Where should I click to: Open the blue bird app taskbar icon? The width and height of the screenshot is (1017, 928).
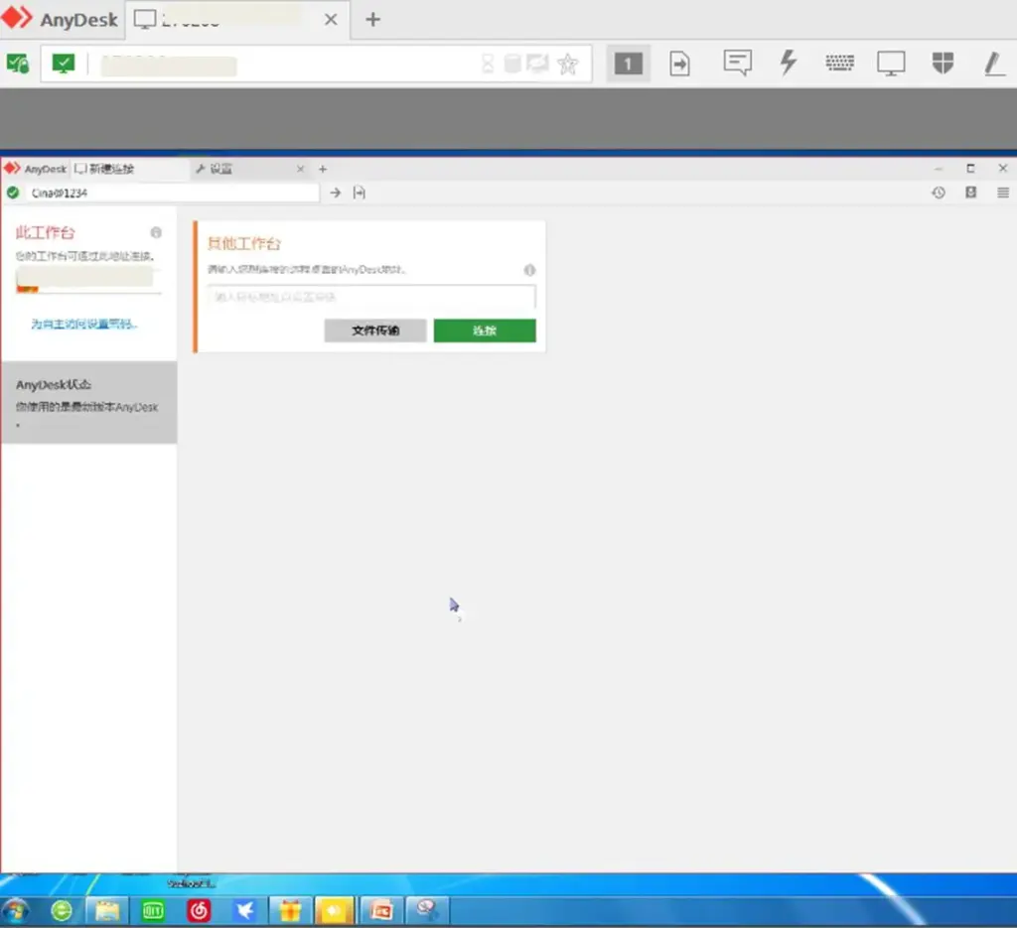point(244,911)
